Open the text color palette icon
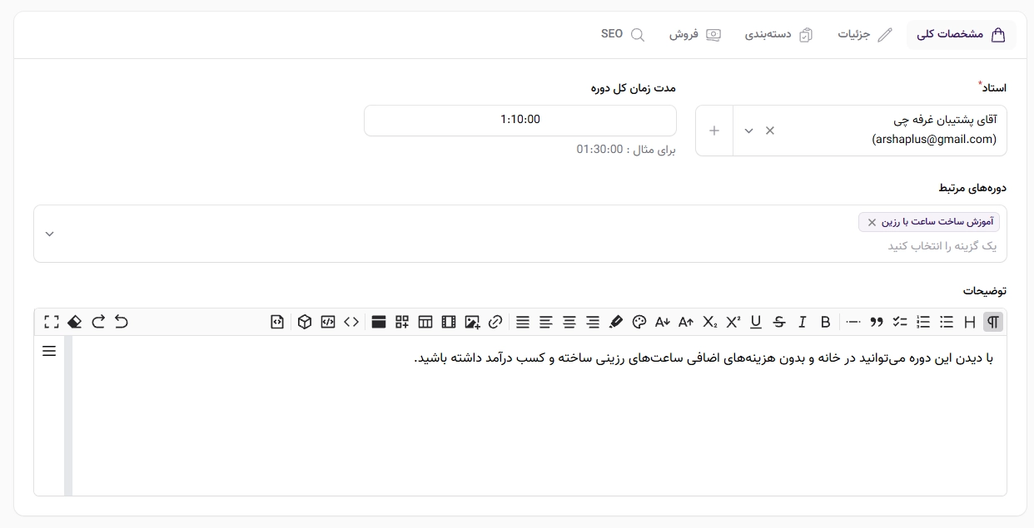1034x528 pixels. (x=639, y=322)
